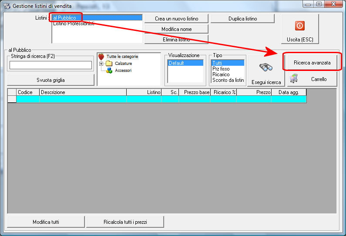Image resolution: width=346 pixels, height=236 pixels.
Task: Click the 'Modifica nome' button
Action: coord(176,29)
